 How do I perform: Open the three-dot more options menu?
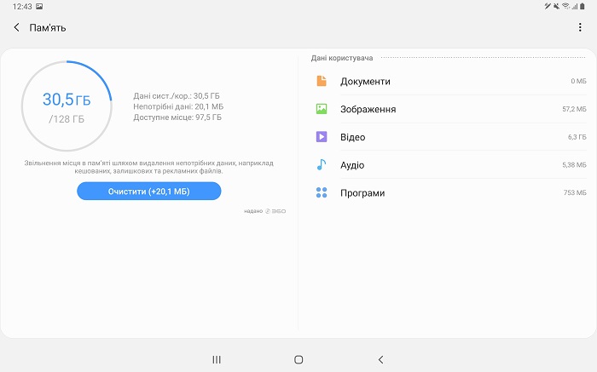(580, 27)
